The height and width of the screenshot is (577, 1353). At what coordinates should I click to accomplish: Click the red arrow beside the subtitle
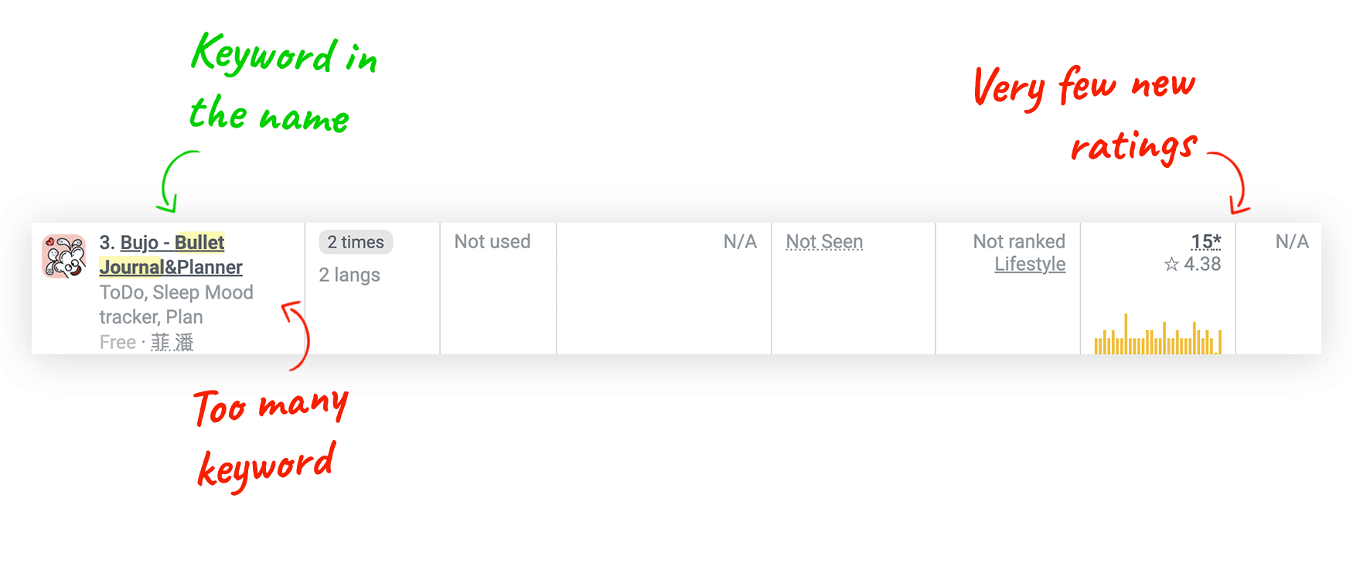coord(296,336)
